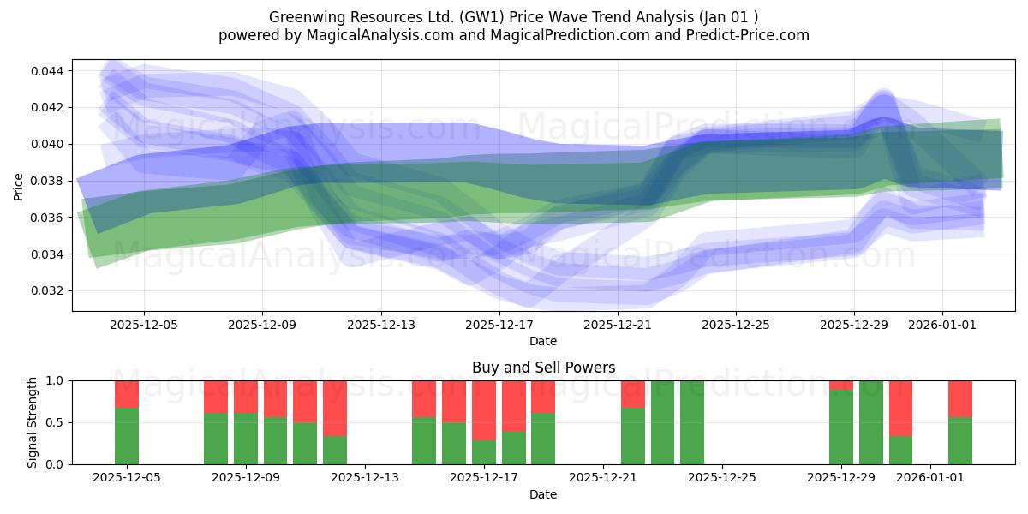1028x514 pixels.
Task: Click the 2025-12-09 tick label under the Buy/Sell chart
Action: click(x=246, y=478)
